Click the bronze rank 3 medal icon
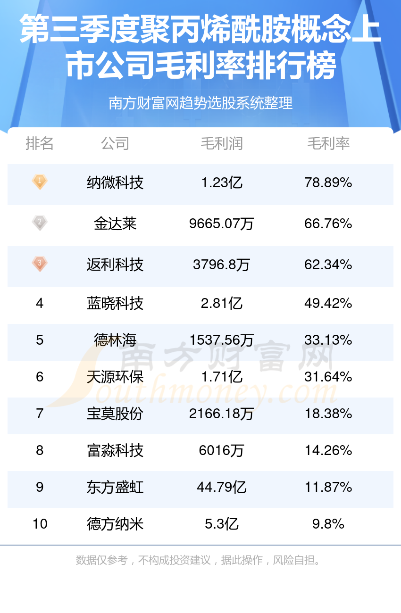 coord(40,264)
